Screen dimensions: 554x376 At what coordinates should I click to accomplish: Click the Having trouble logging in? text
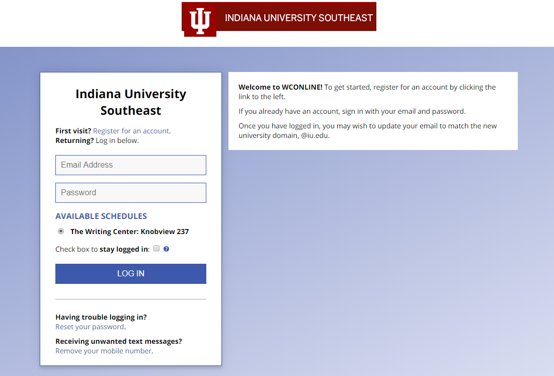(x=101, y=317)
